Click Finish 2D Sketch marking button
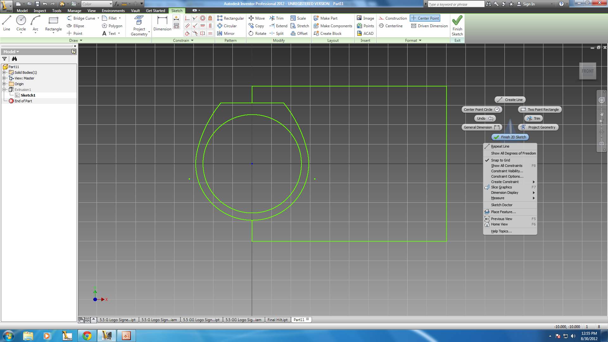This screenshot has width=608, height=342. [x=510, y=137]
